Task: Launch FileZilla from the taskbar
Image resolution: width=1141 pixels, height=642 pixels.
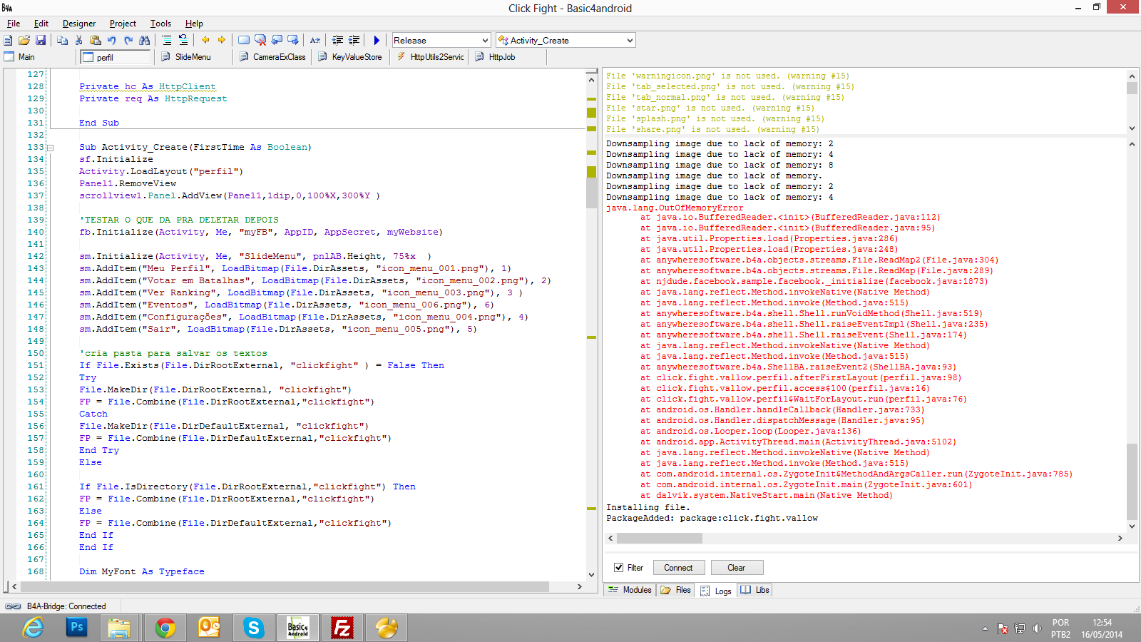Action: tap(342, 628)
